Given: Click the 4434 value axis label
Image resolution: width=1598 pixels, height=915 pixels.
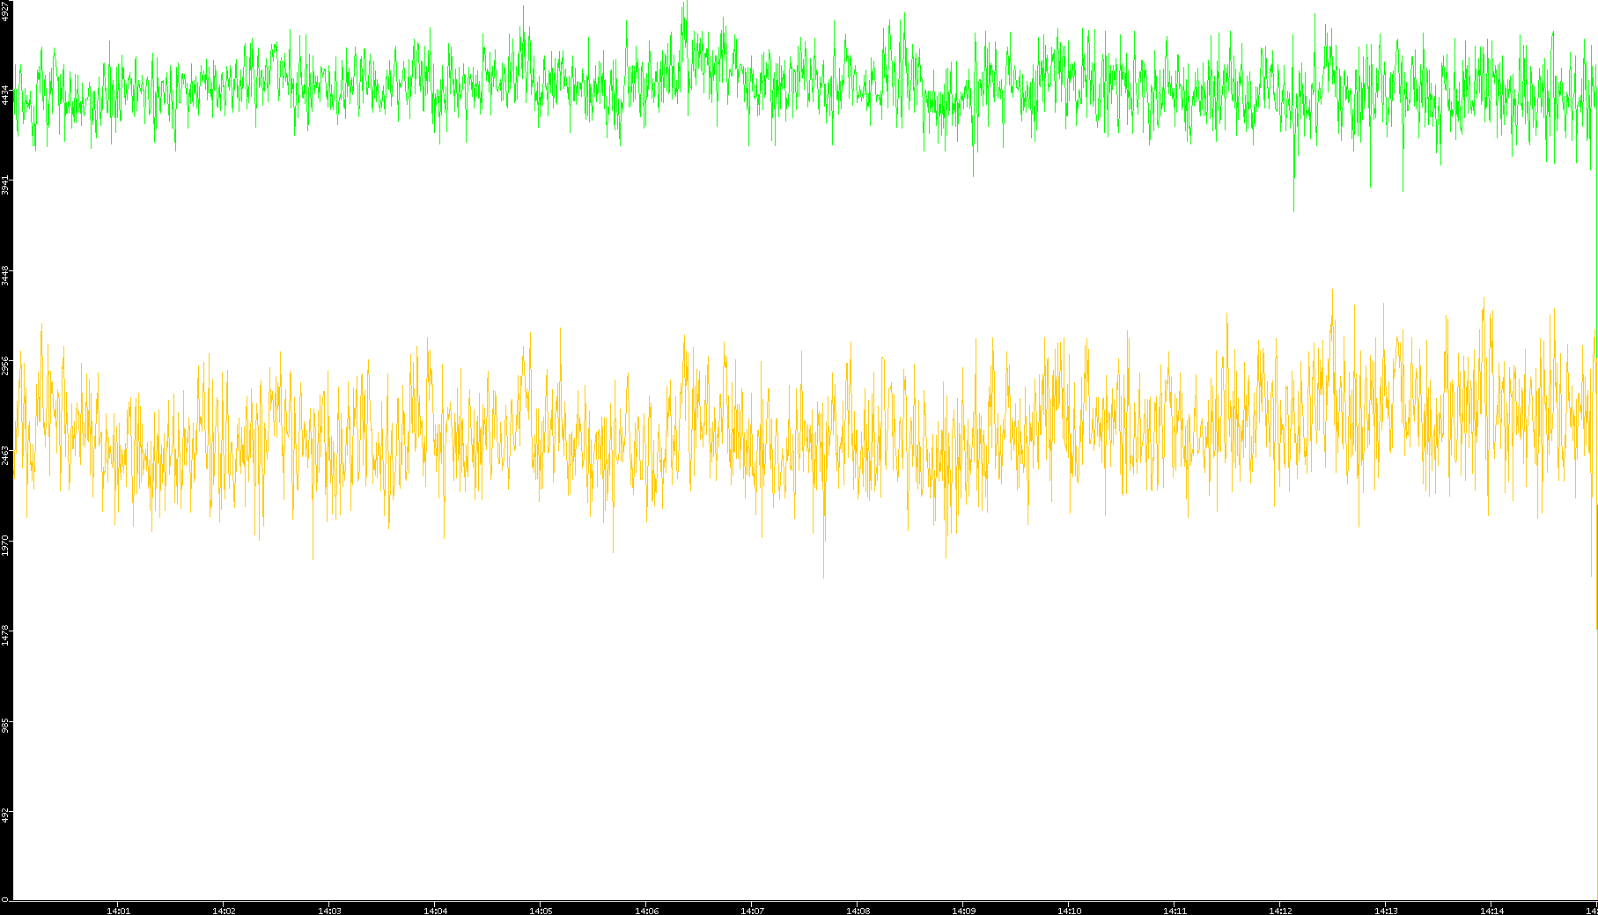Looking at the screenshot, I should pos(5,95).
